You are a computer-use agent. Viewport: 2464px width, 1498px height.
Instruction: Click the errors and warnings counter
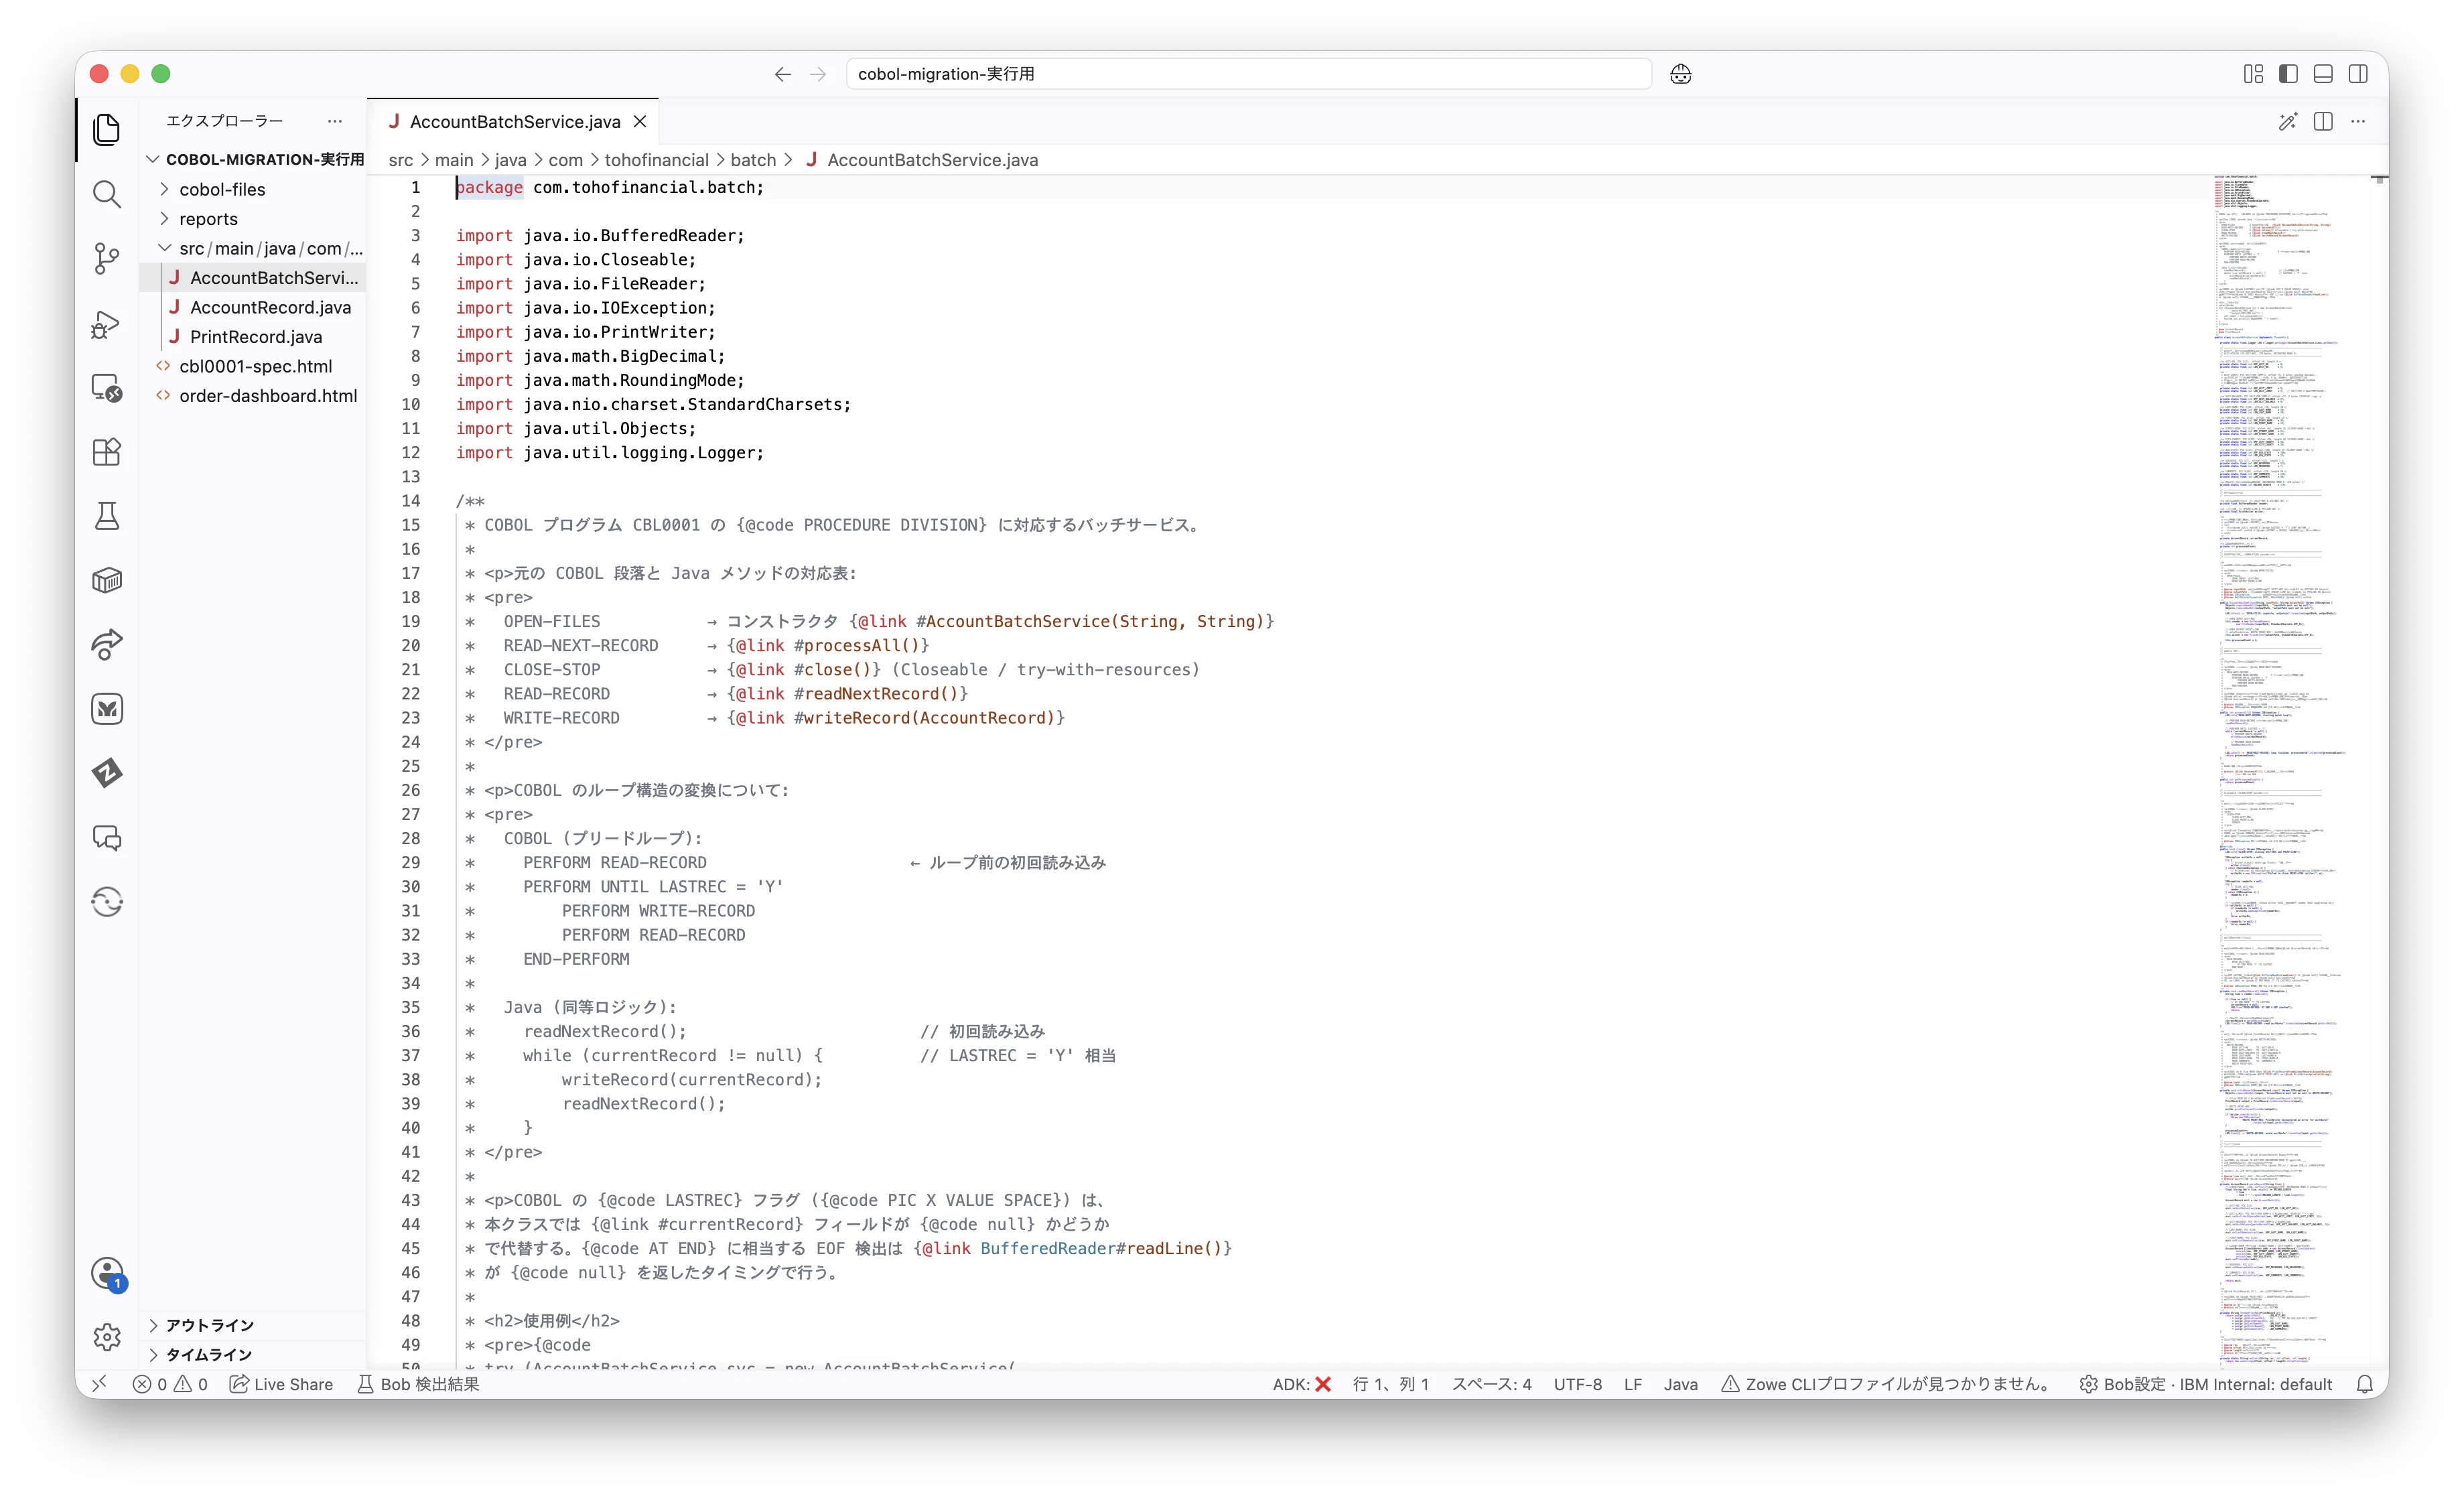tap(170, 1384)
